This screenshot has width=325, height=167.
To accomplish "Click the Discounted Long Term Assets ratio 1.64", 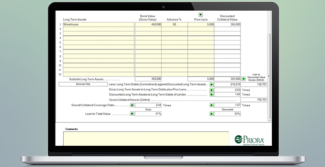I will pyautogui.click(x=228, y=95).
